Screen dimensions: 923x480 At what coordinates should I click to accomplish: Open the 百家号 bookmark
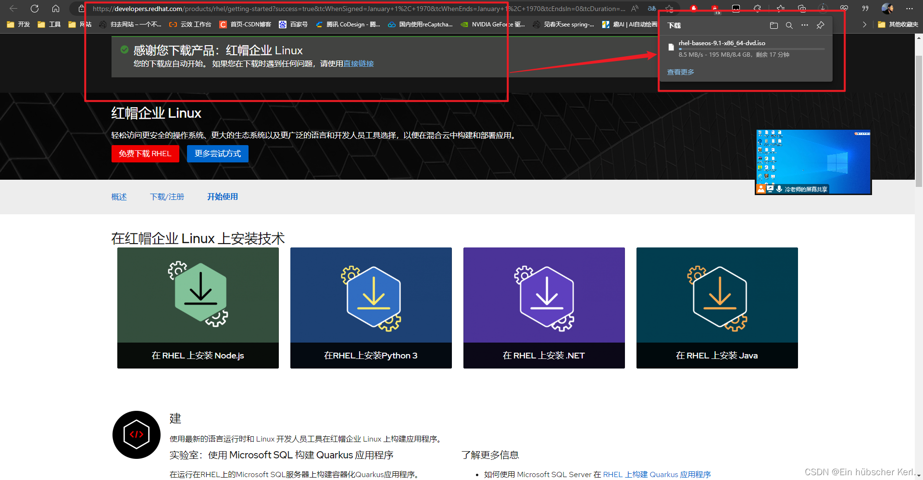pos(293,25)
